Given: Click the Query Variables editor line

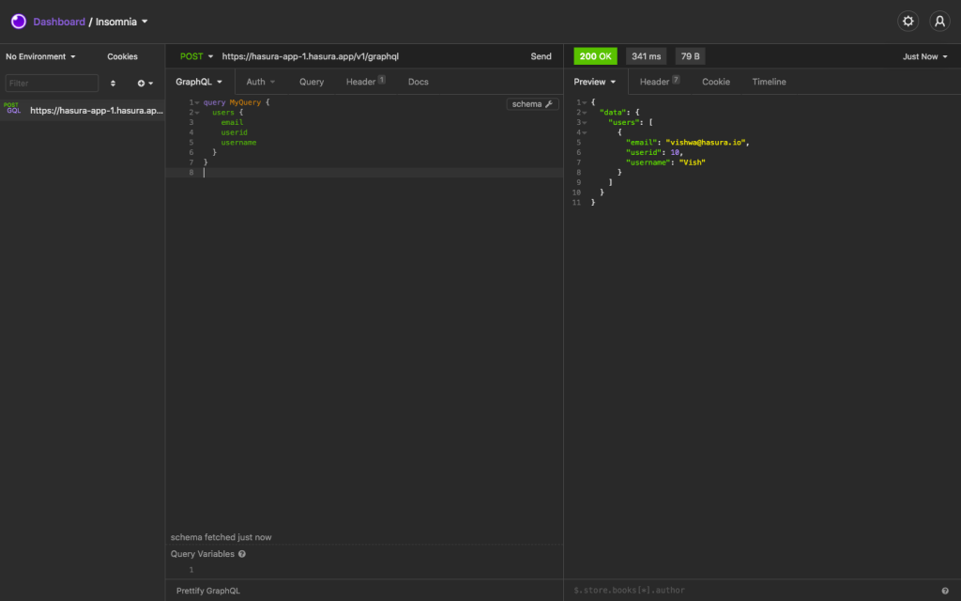Looking at the screenshot, I should (x=380, y=570).
